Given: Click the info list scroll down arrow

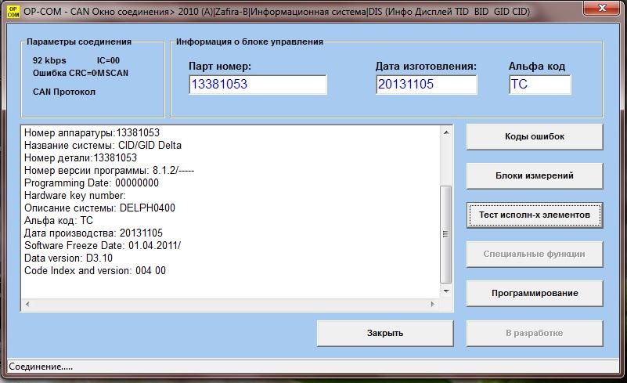Looking at the screenshot, I should 446,291.
